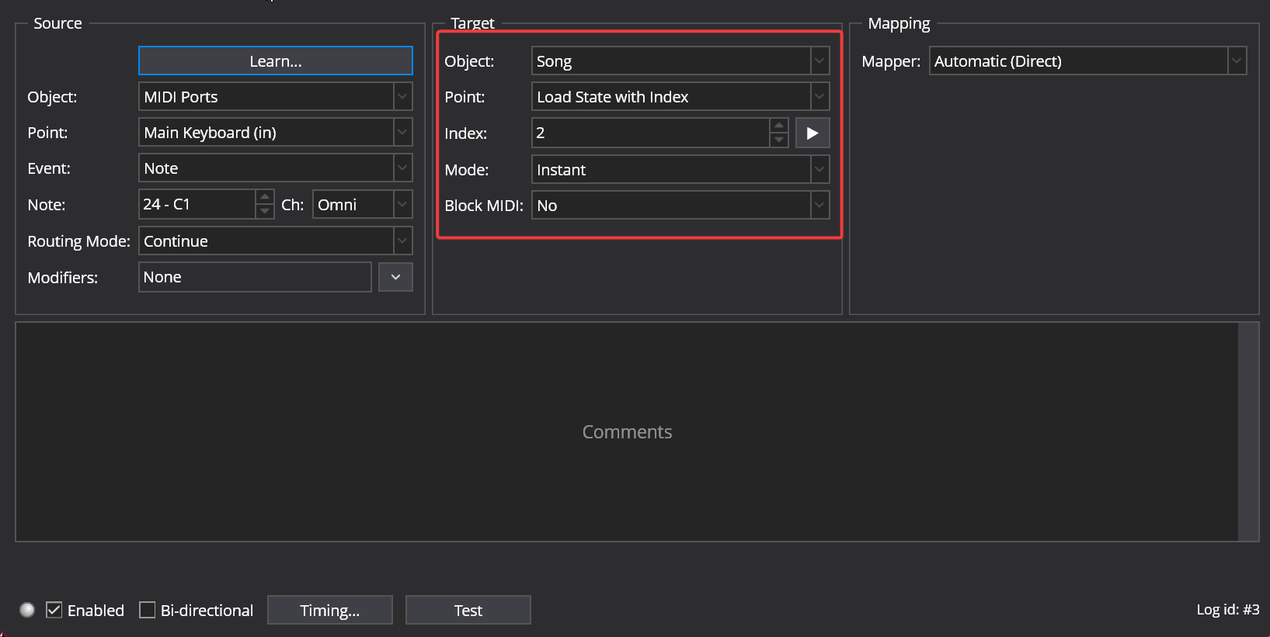The image size is (1270, 637).
Task: Open the Target Object Song dropdown
Action: [680, 61]
